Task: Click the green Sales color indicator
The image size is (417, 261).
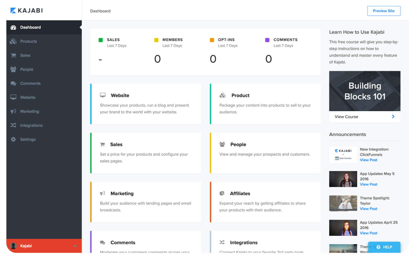Action: [101, 40]
